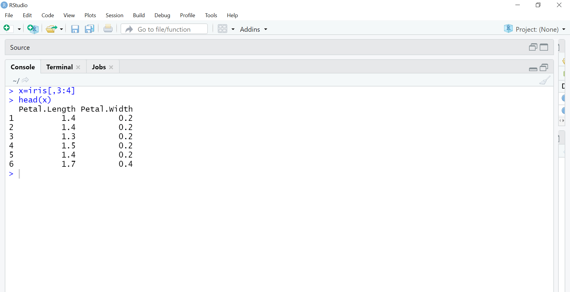
Task: Click the Source pane title
Action: coord(20,47)
